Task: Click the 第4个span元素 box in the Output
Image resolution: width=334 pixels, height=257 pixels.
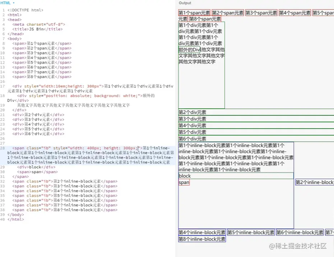Action: point(295,13)
